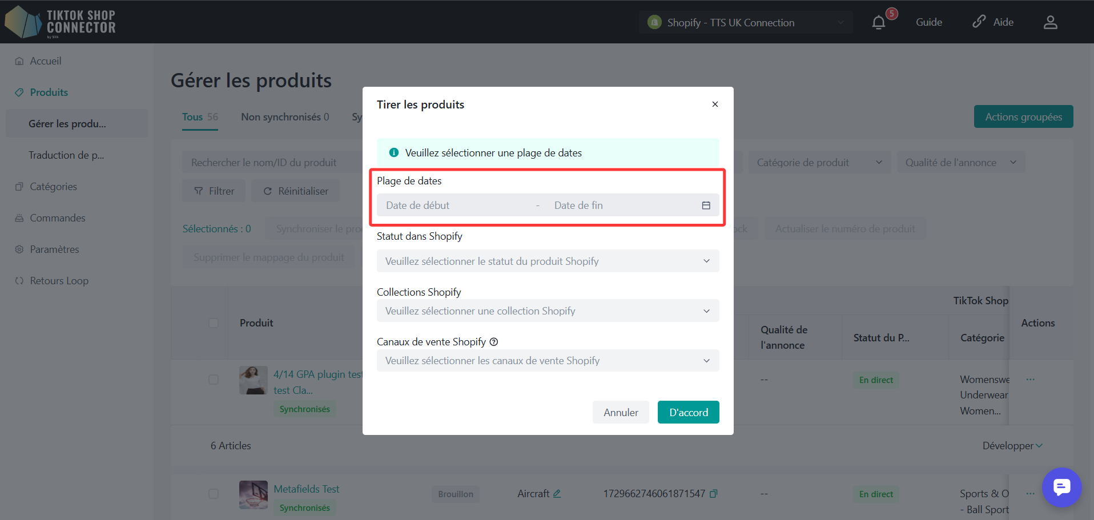This screenshot has height=520, width=1094.
Task: Click the help icon beside Canaux de vente Shopify
Action: pyautogui.click(x=494, y=342)
